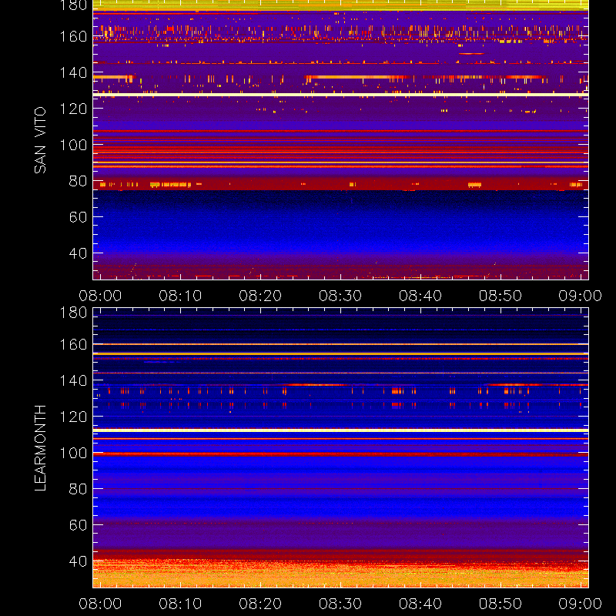Select the 120 frequency label on LEARMONTH plot
This screenshot has width=616, height=616.
pos(73,417)
